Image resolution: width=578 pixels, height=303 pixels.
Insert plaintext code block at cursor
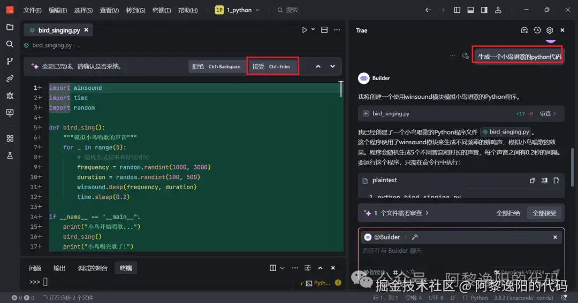click(x=544, y=181)
